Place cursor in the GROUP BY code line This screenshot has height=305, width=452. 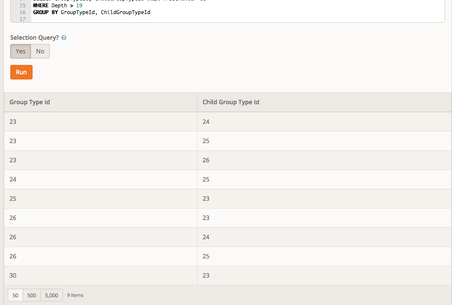pyautogui.click(x=92, y=12)
